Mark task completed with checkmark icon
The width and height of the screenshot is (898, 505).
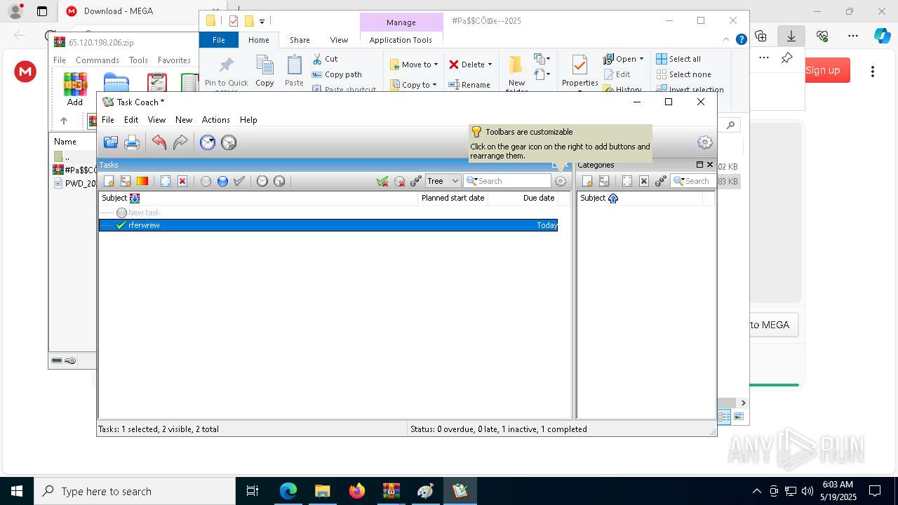(239, 181)
